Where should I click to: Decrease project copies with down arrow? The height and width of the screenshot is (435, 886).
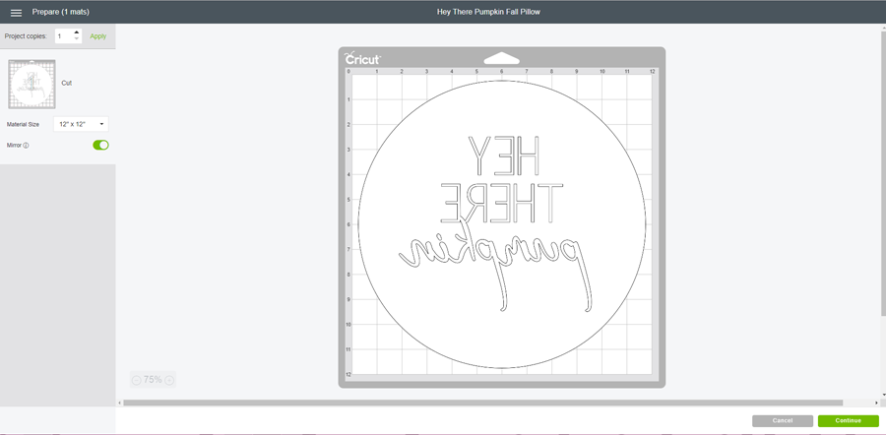point(77,39)
